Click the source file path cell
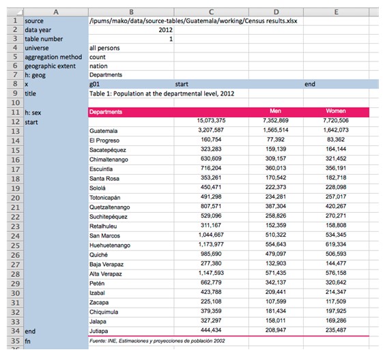 193,21
